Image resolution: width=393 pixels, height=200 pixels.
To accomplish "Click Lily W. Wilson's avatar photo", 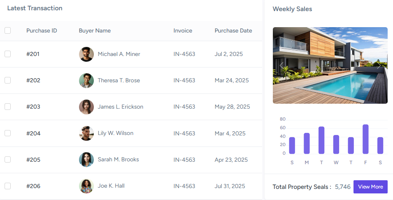I will click(x=86, y=133).
